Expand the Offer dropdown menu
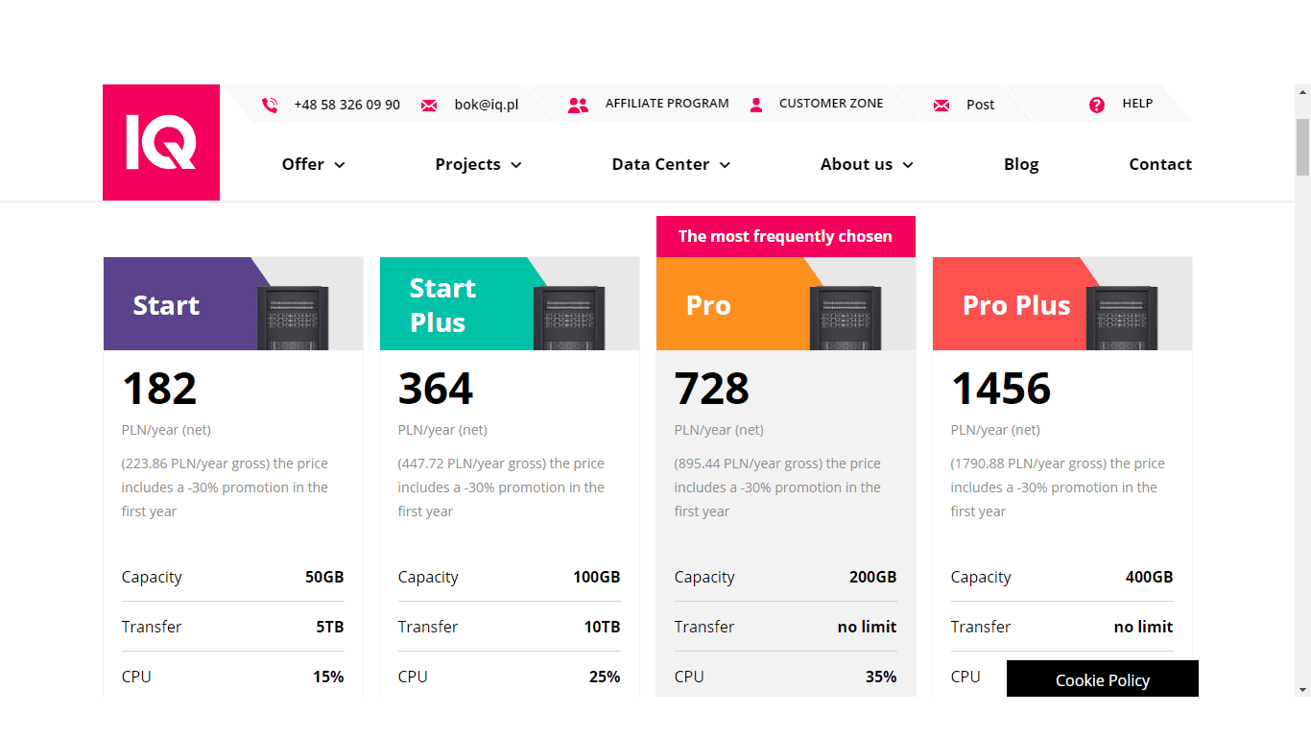1311x737 pixels. (x=313, y=164)
